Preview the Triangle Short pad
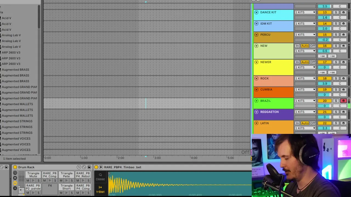Screen dimensions: 351x197 click(x=66, y=193)
